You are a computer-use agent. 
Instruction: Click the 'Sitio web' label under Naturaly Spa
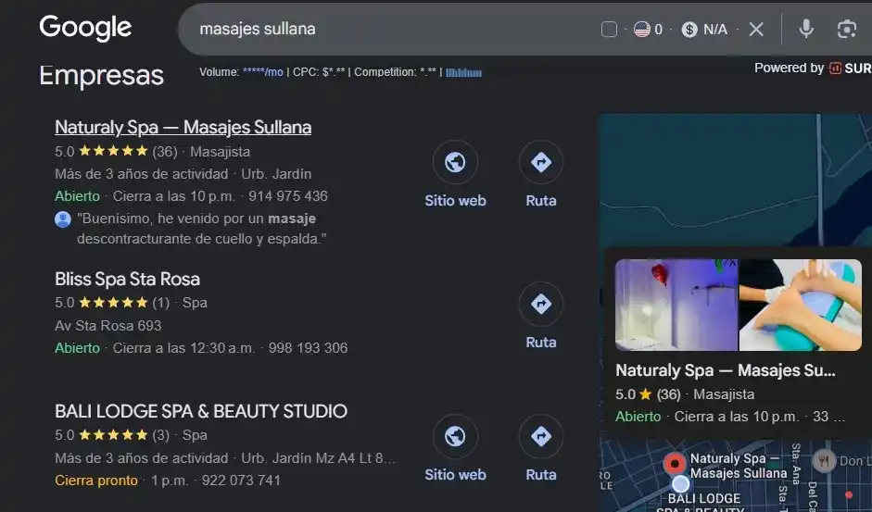456,201
